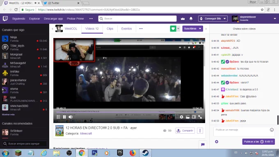Screen dimensions: 279x157
Task: Focus Publicar un mensaje chat box
Action: tap(244, 132)
